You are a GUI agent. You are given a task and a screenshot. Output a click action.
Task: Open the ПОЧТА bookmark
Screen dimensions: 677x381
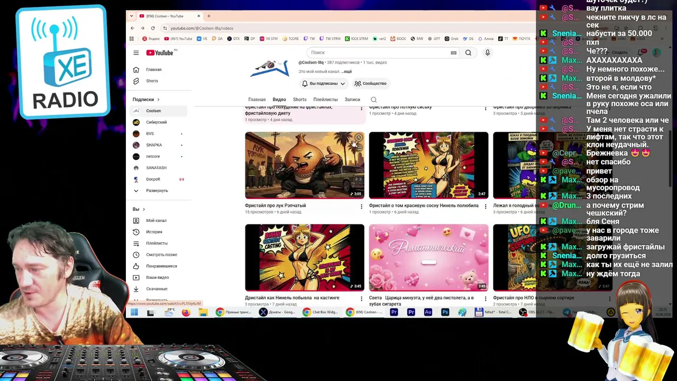[x=522, y=39]
